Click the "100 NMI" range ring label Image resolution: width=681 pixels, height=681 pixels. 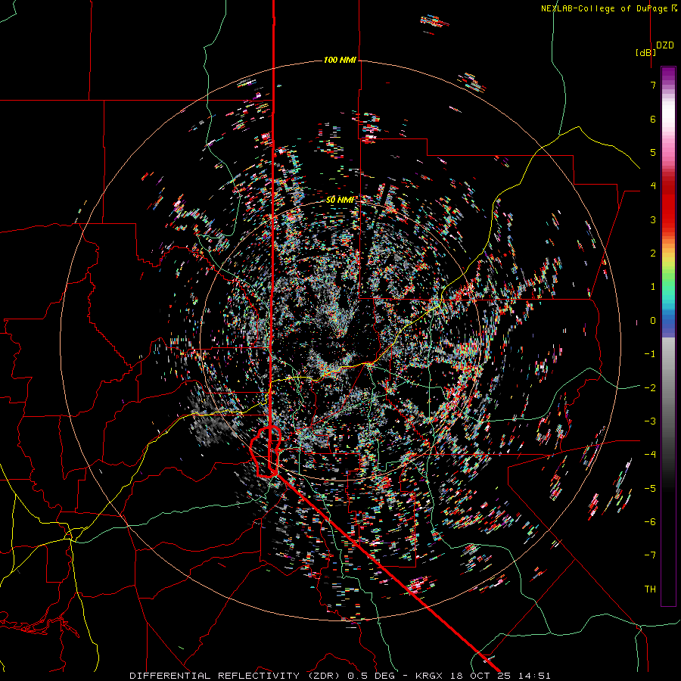click(x=340, y=60)
